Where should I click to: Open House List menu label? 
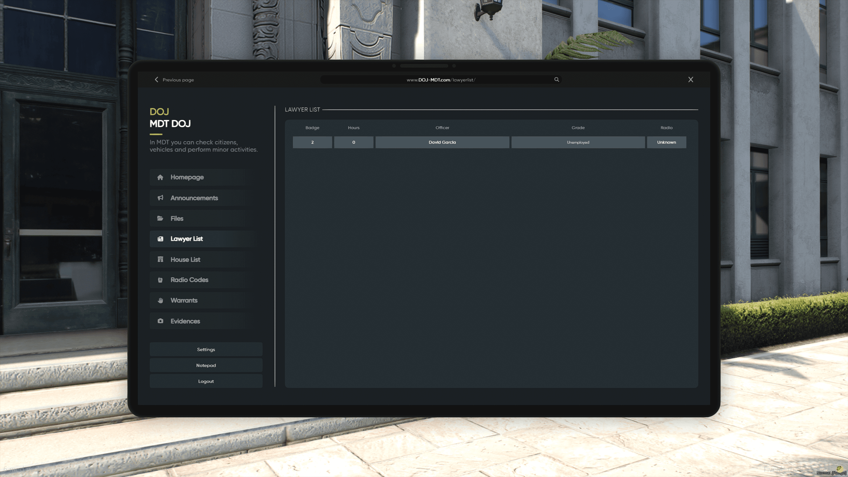point(185,259)
